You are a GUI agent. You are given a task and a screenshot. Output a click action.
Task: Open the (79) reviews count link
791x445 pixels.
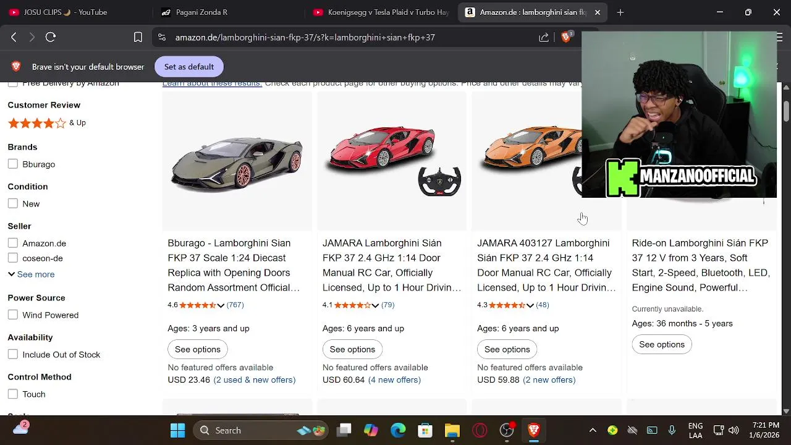coord(387,305)
